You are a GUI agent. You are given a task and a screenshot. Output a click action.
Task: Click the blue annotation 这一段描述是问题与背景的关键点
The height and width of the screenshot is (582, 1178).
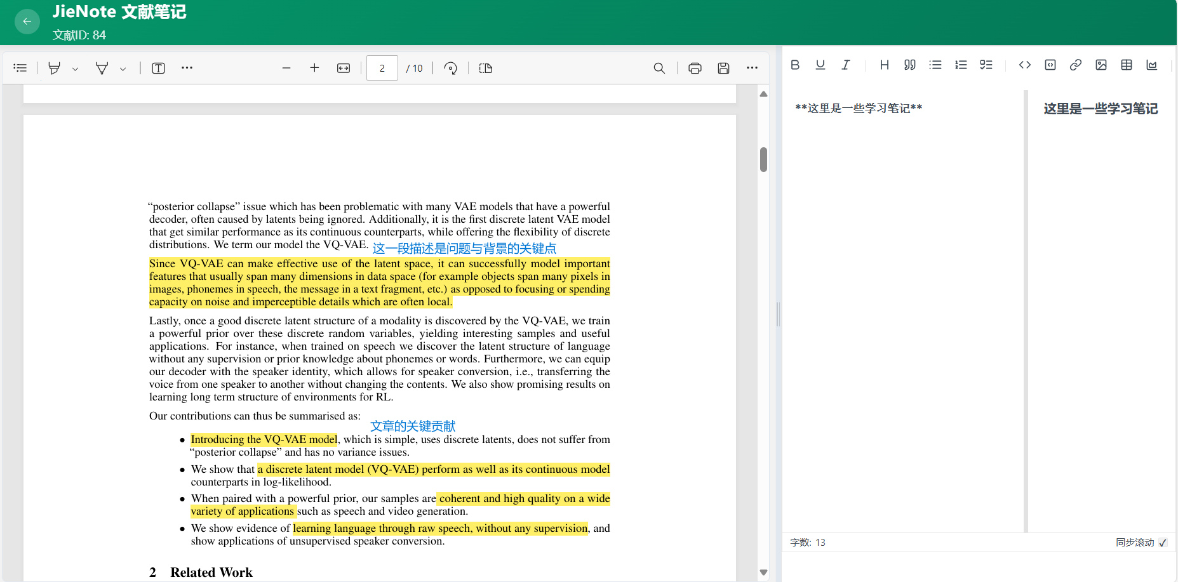[x=464, y=248]
